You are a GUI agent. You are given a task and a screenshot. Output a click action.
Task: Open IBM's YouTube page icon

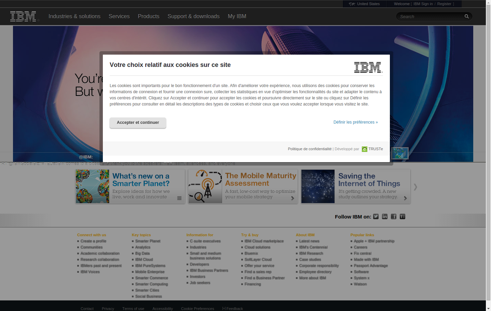click(403, 216)
